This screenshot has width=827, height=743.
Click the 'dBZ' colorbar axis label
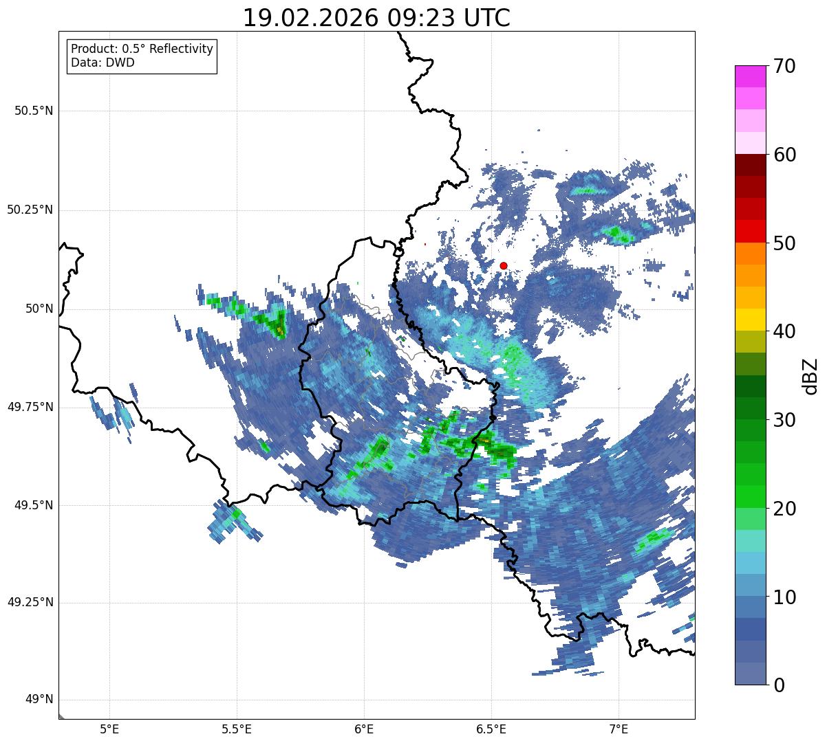pos(810,376)
